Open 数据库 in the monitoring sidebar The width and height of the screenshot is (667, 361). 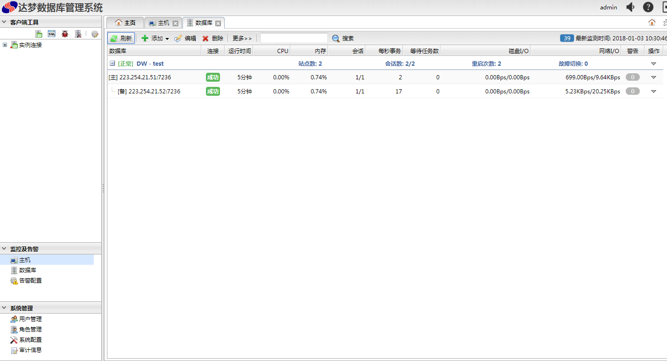pyautogui.click(x=28, y=270)
